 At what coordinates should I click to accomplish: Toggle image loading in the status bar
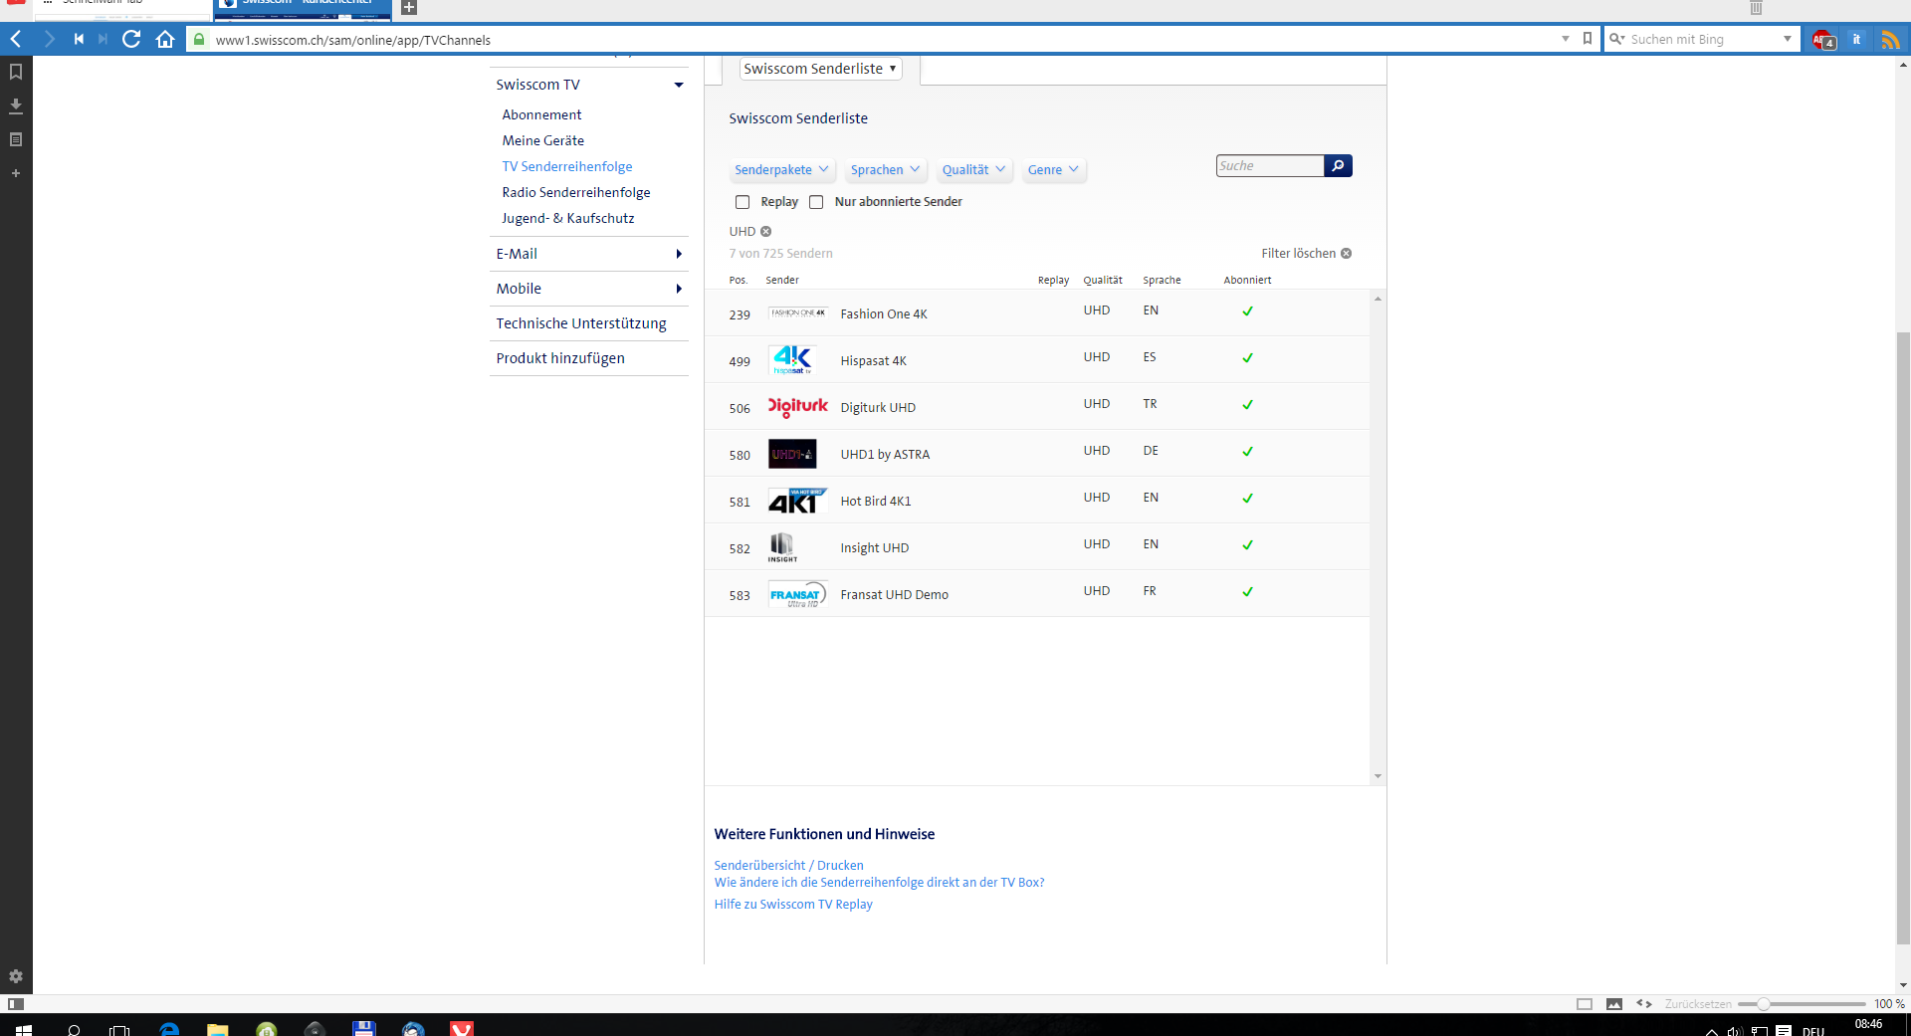[x=1614, y=1004]
